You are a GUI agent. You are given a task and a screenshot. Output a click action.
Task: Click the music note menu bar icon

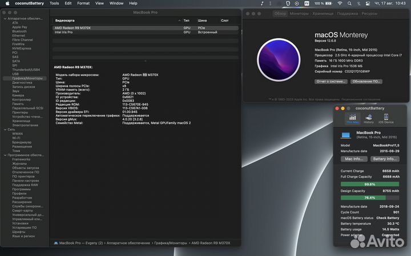click(x=262, y=3)
